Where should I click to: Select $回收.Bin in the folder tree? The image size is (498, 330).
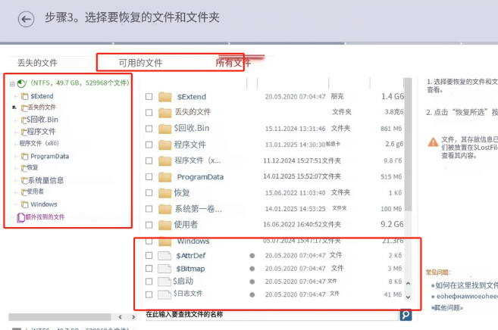click(42, 120)
